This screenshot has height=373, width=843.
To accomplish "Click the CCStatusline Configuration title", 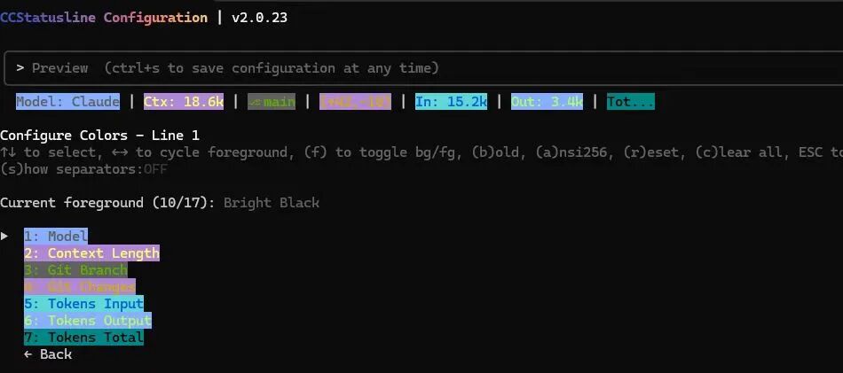I will [x=104, y=18].
